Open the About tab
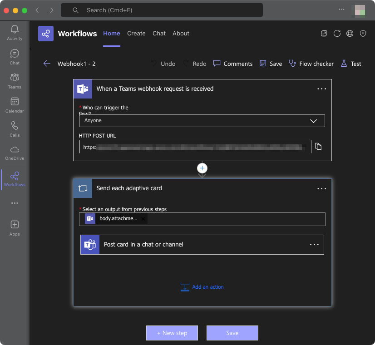375x345 pixels. click(x=181, y=34)
